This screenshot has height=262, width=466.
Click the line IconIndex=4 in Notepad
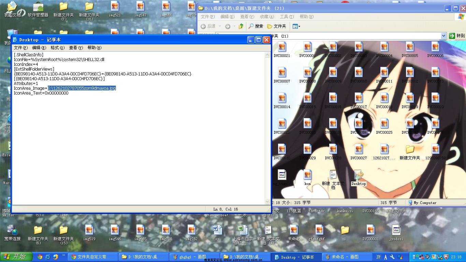26,64
